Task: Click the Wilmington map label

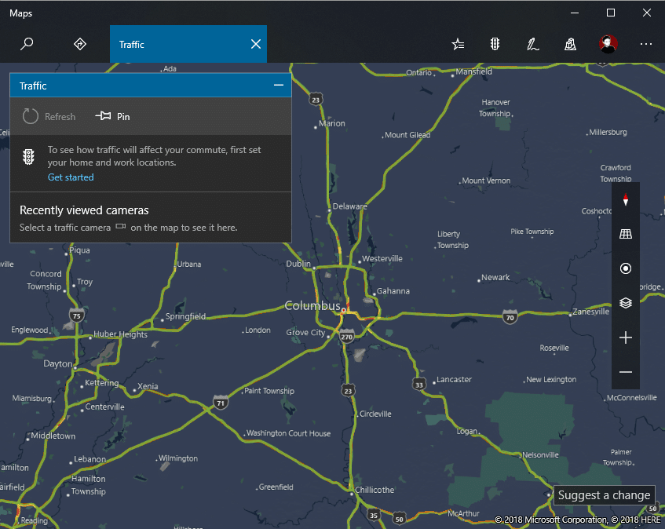Action: (x=178, y=458)
